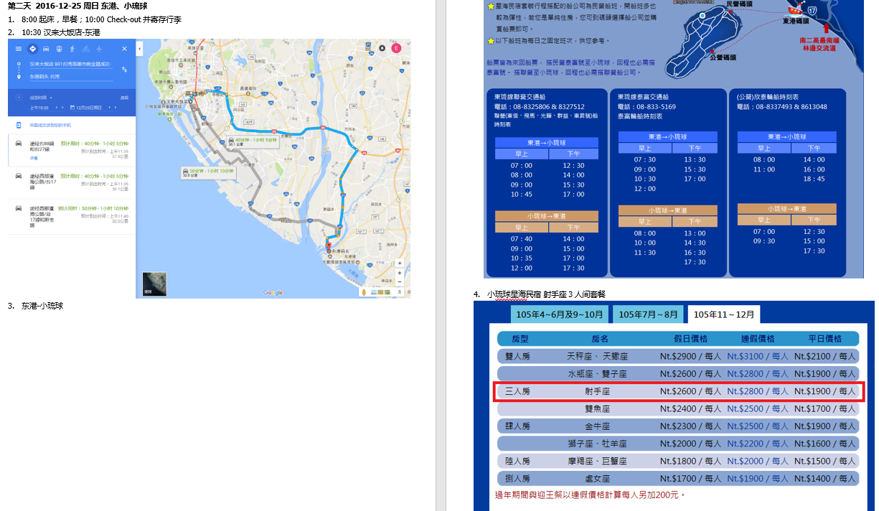Click the Earth satellite view thumbnail

[x=154, y=283]
